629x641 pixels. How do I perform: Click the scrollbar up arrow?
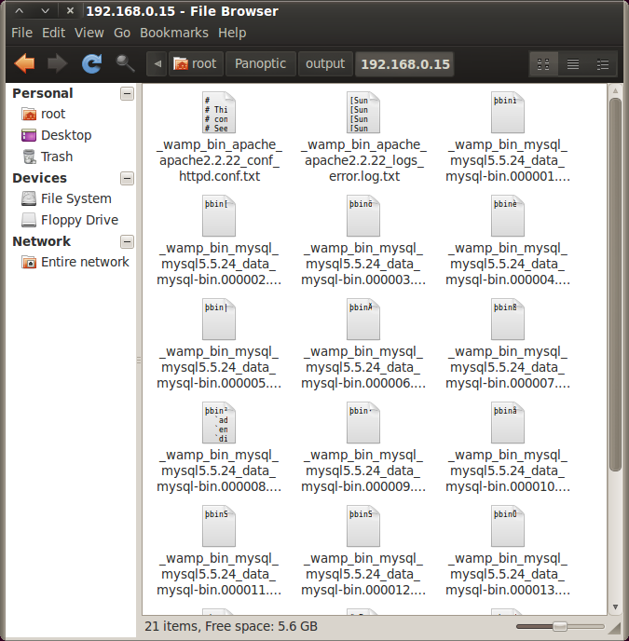[x=615, y=90]
